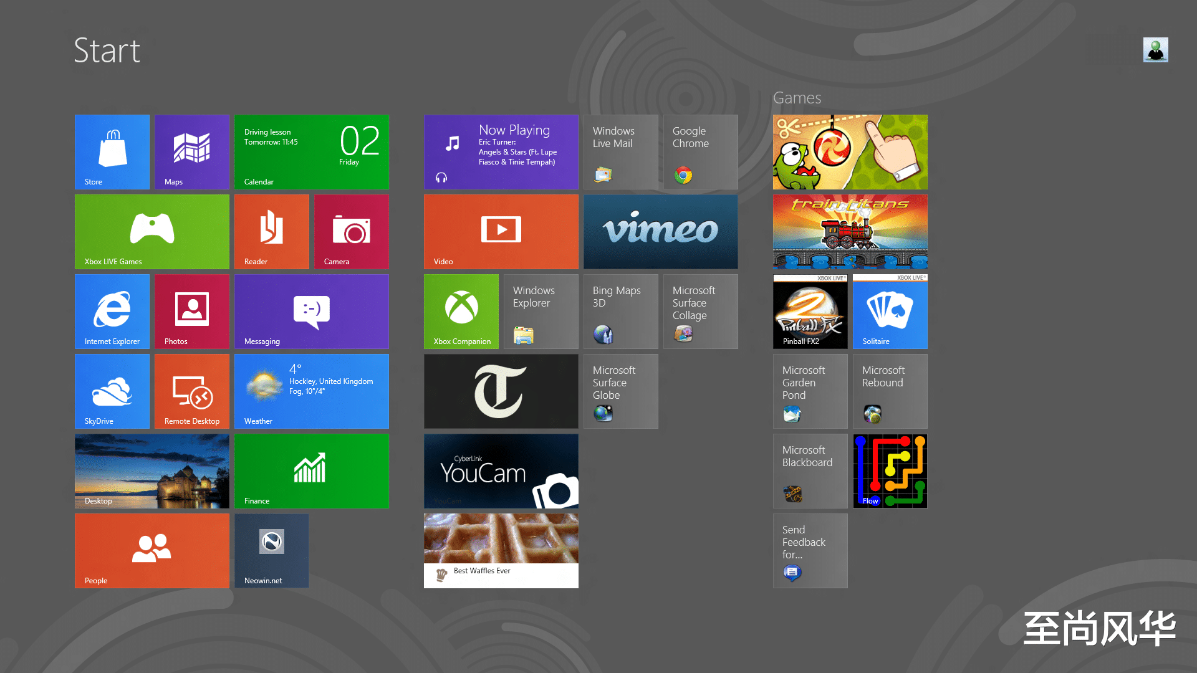Launch the Camera app
Screen dimensions: 1197x673
click(x=351, y=231)
